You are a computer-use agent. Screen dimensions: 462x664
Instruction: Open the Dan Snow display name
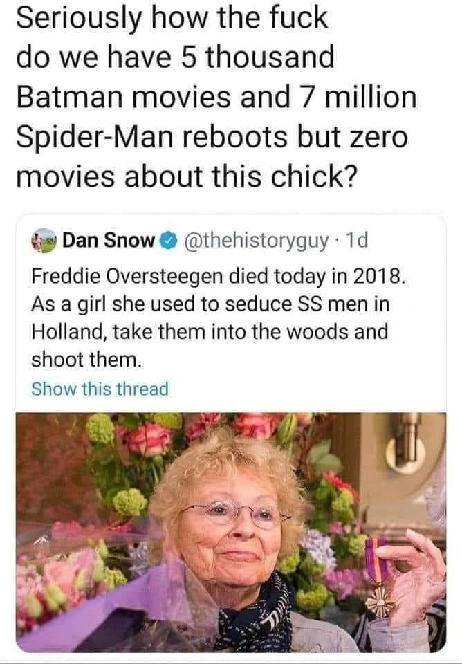[x=108, y=241]
